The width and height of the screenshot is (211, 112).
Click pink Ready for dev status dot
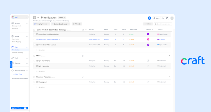(158, 34)
